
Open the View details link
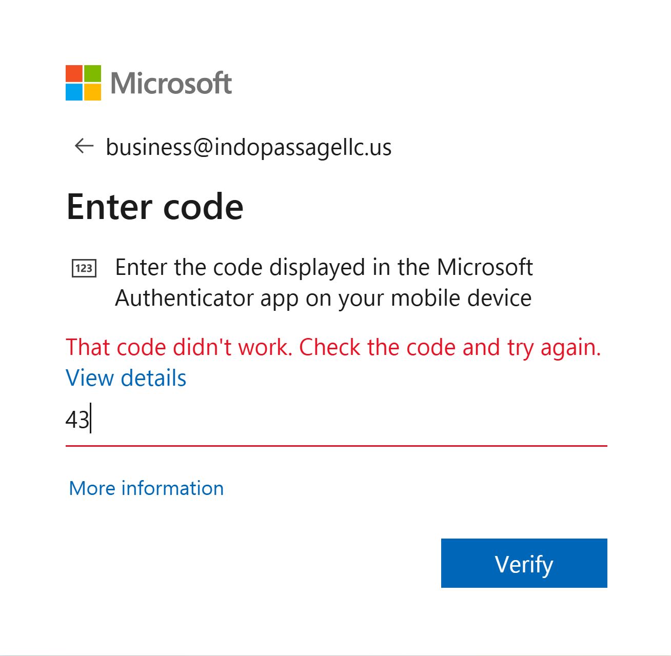[x=126, y=378]
